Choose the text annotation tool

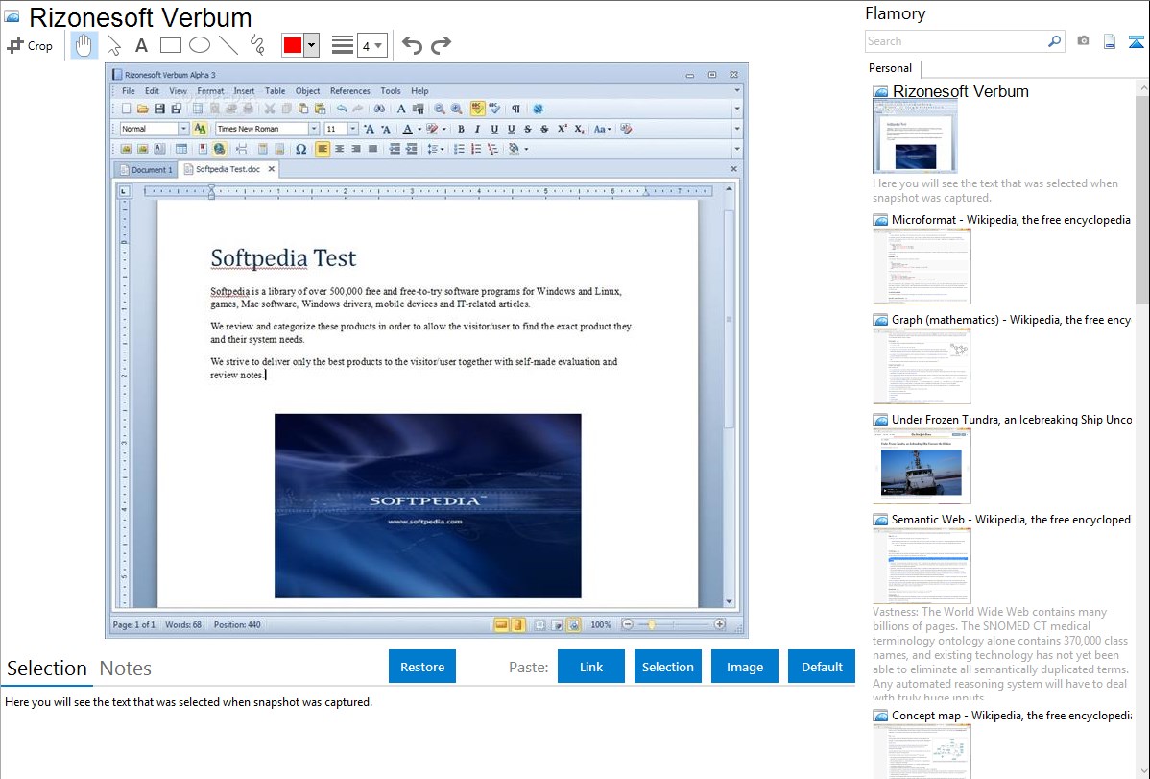pos(141,45)
